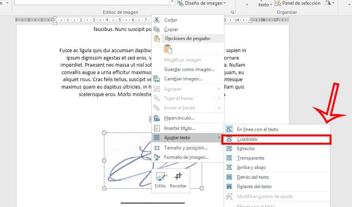Select Cuadrado text wrapping option
This screenshot has width=352, height=207.
[247, 139]
